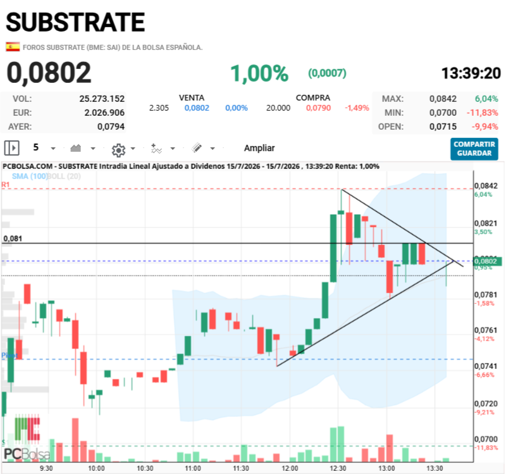
Task: Click the VENTA volume 2.305
Action: click(x=159, y=108)
